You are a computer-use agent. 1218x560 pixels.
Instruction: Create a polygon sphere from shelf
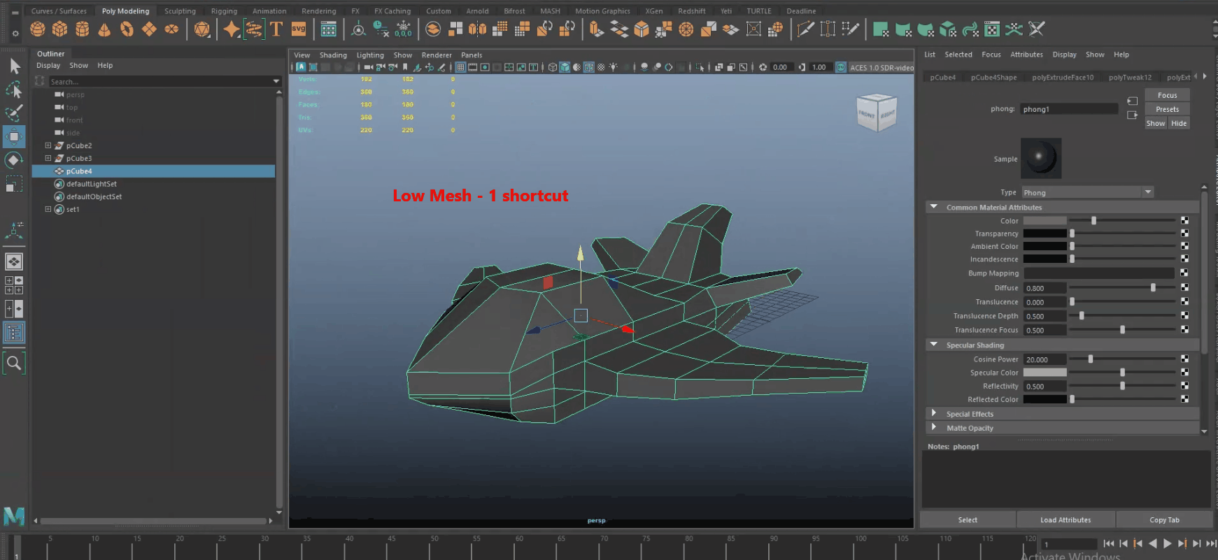click(38, 29)
